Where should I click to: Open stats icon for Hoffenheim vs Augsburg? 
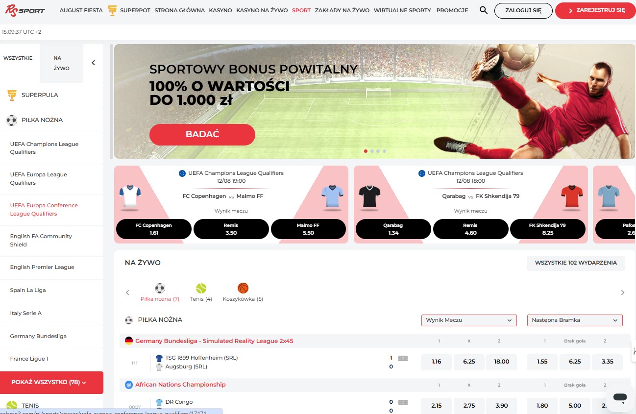pos(403,358)
